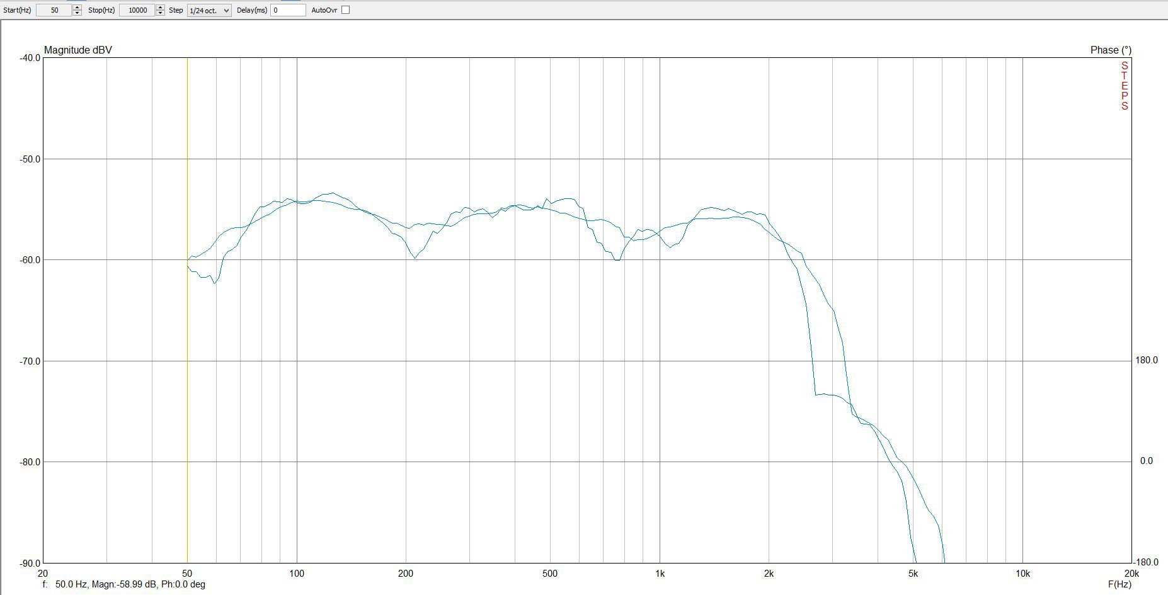The height and width of the screenshot is (595, 1168).
Task: Click the Phase (°) axis title
Action: 1111,50
